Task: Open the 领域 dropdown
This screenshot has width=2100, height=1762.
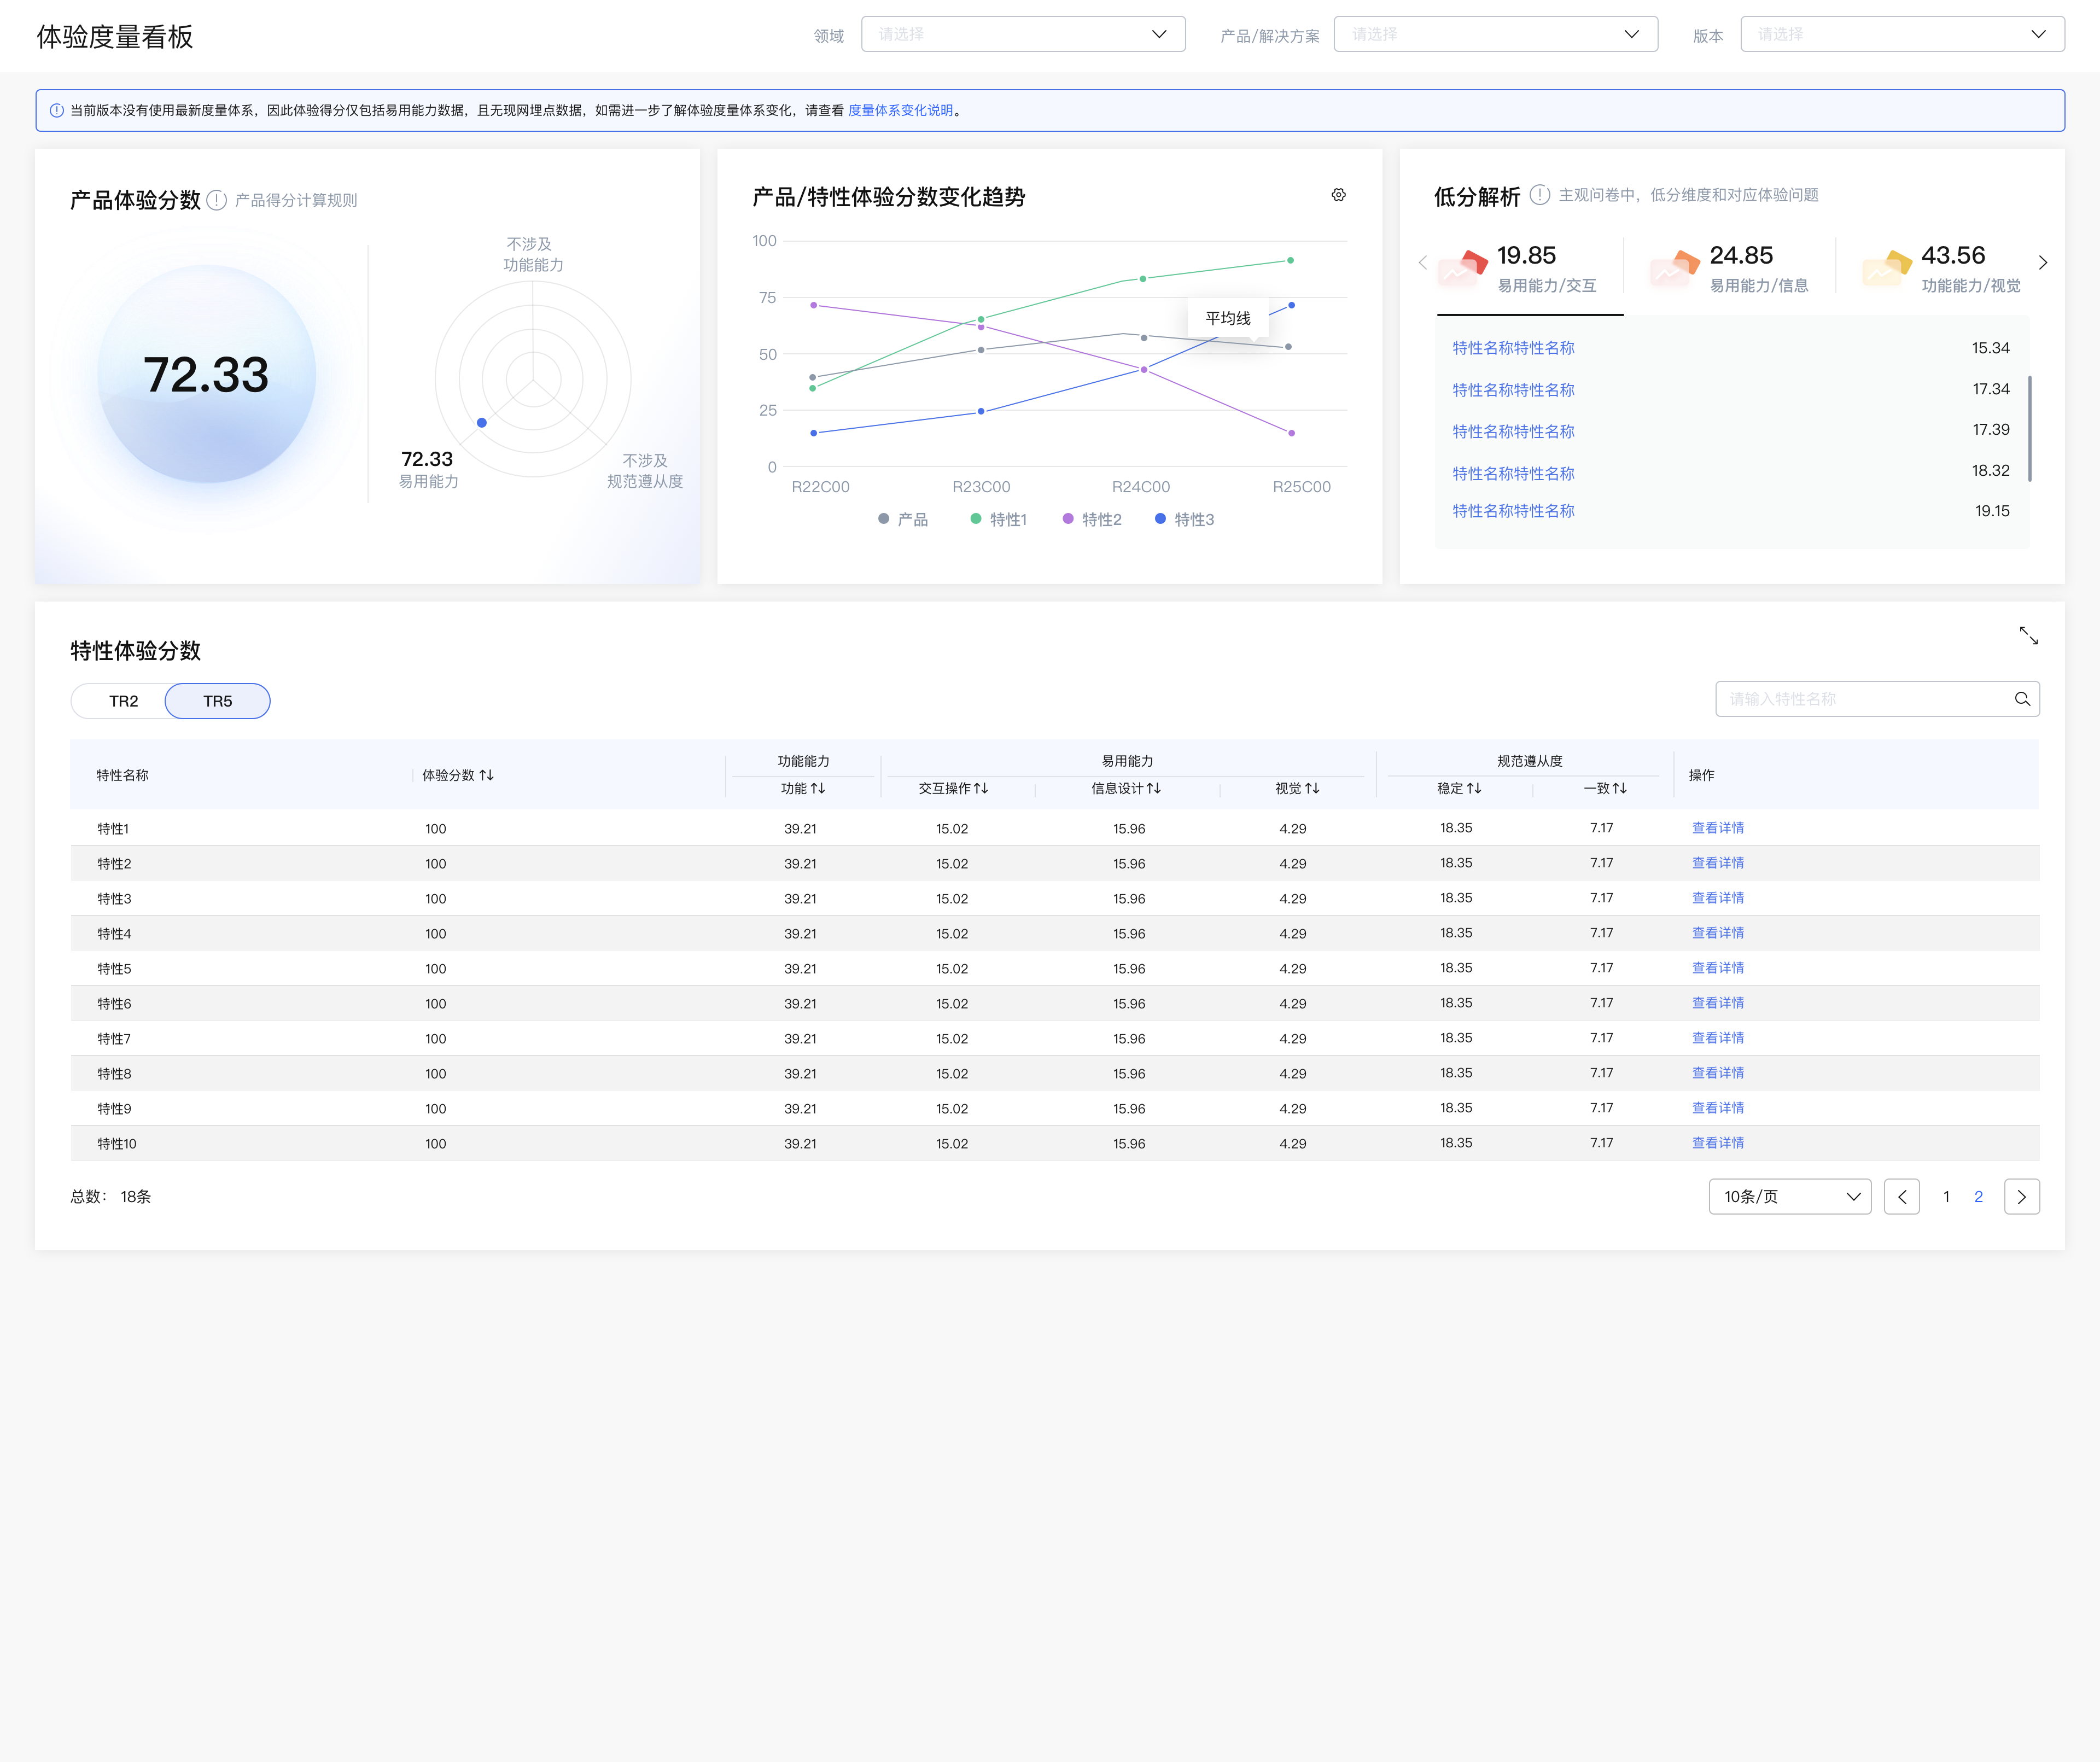Action: pyautogui.click(x=1023, y=34)
